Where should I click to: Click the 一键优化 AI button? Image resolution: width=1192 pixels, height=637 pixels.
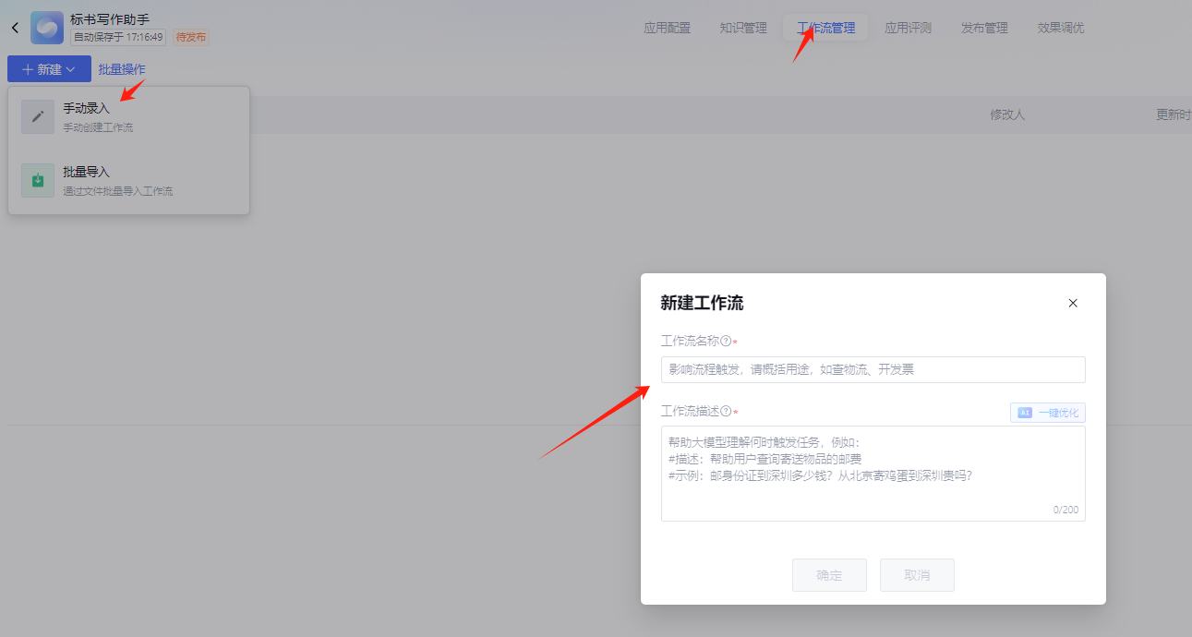coord(1048,413)
